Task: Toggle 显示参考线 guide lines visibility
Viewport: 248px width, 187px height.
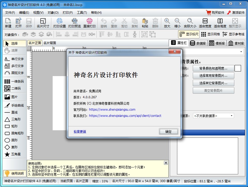Action: coord(233,34)
